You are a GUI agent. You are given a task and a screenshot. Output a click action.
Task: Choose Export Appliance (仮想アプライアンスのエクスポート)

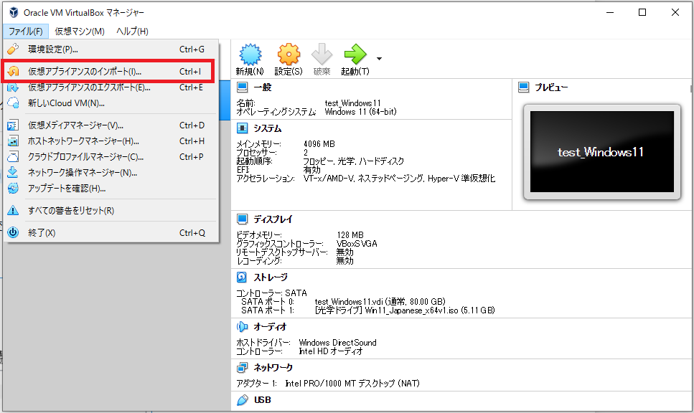(111, 87)
